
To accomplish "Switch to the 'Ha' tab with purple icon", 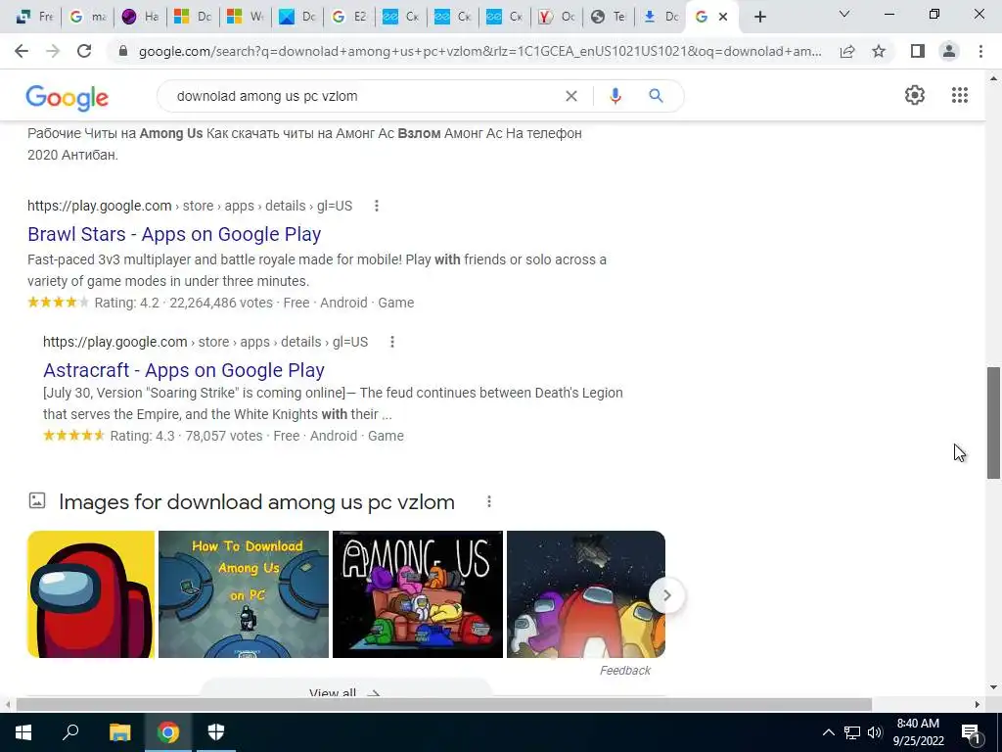I will coord(140,17).
